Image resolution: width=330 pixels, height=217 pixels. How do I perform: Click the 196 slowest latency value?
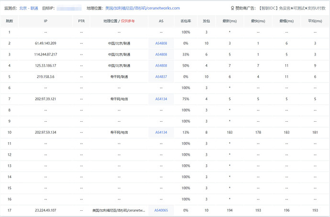pos(286,210)
